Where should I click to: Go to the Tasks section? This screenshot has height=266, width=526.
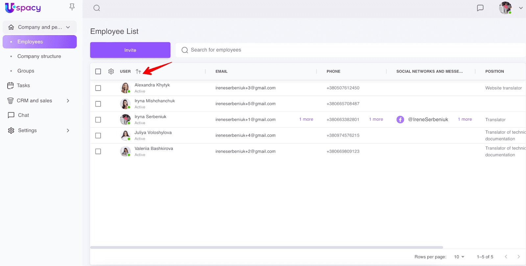23,86
